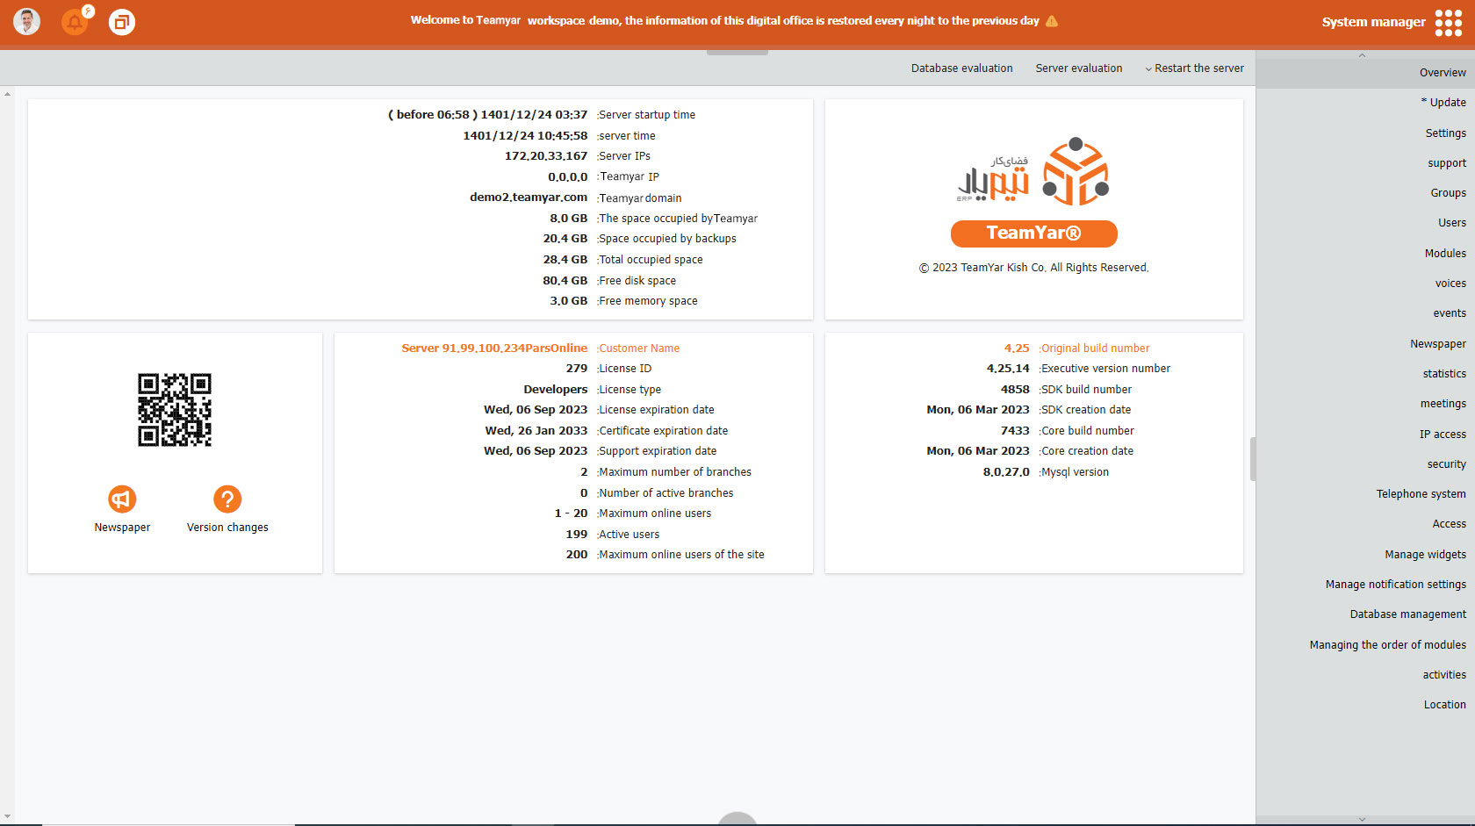1475x826 pixels.
Task: Click the top panel collapse handle
Action: [737, 53]
